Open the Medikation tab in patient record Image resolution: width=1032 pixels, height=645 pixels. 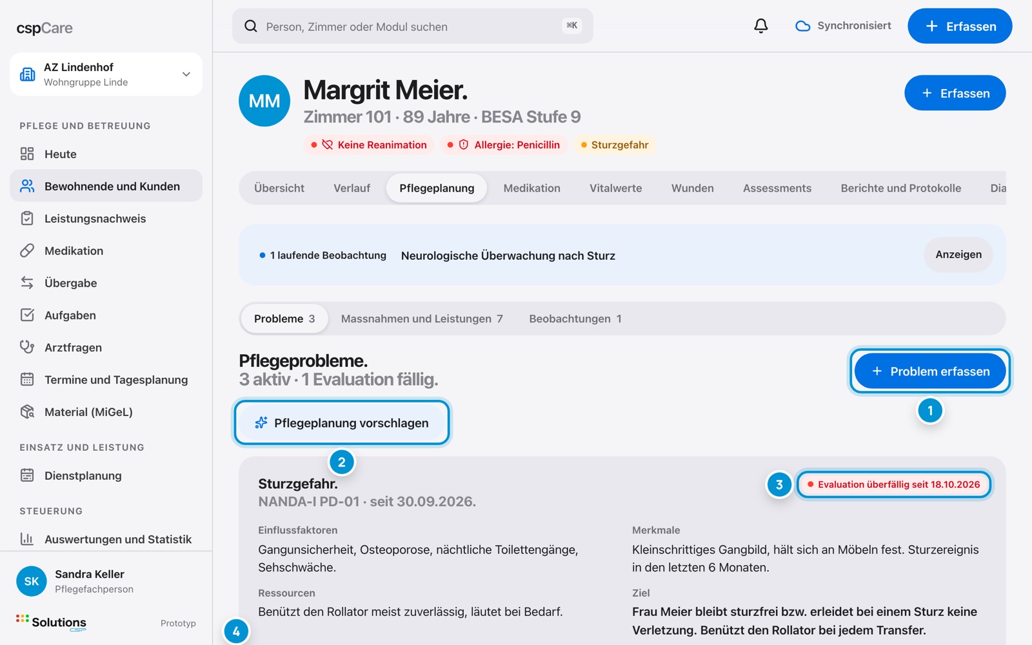pos(532,188)
